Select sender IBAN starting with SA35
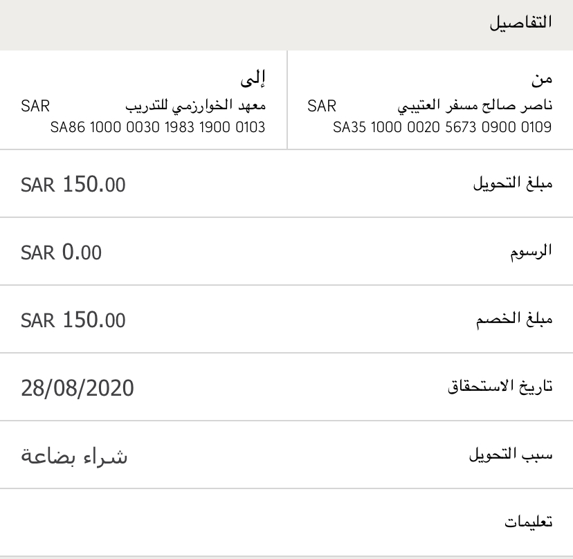Viewport: 573px width, 559px height. click(x=442, y=127)
